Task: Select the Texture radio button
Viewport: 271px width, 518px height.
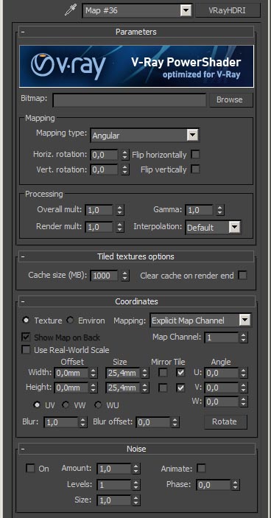Action: coord(26,320)
